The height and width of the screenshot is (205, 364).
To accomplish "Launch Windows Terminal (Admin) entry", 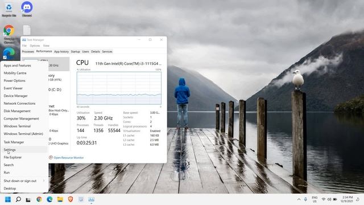I will (24, 134).
